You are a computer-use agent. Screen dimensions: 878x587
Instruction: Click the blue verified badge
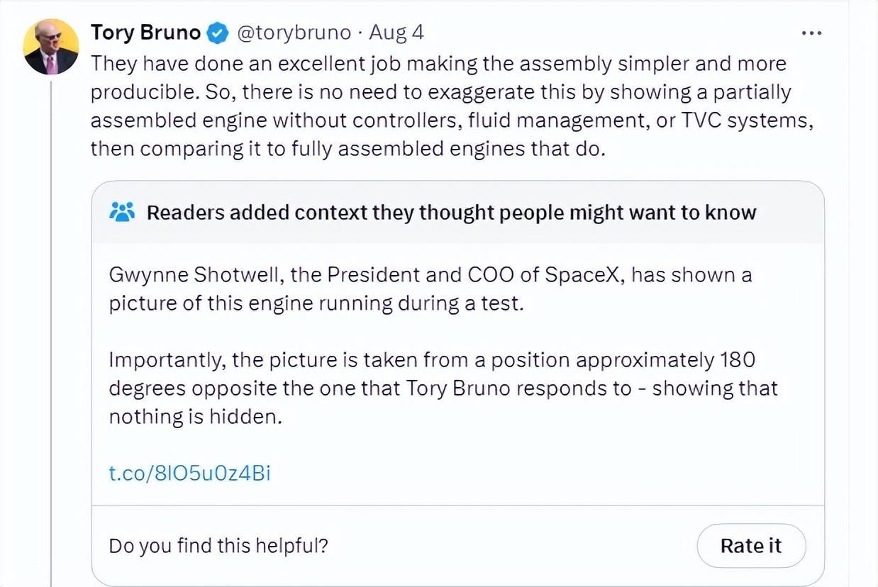tap(217, 33)
